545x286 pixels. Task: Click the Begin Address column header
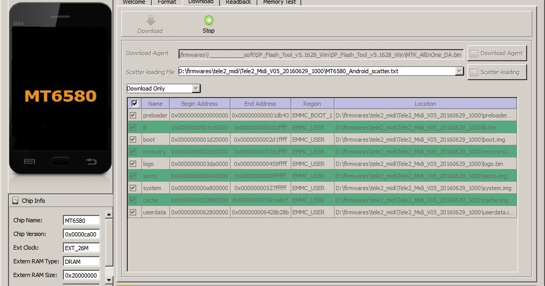199,103
